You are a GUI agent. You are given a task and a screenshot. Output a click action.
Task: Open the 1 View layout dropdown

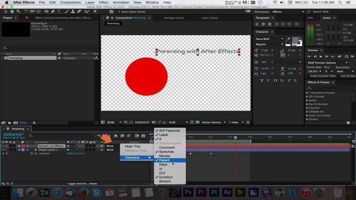pyautogui.click(x=236, y=122)
